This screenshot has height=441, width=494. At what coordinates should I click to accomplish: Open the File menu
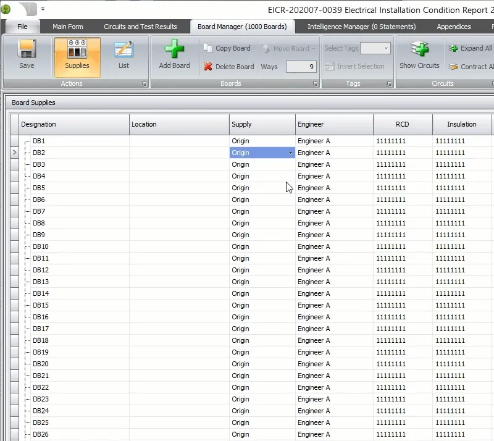pyautogui.click(x=22, y=27)
